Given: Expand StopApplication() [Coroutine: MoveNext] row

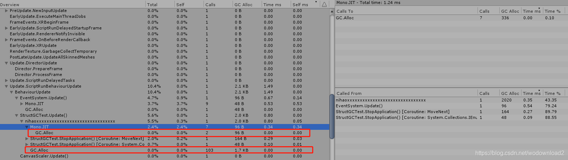Looking at the screenshot, I should [x=27, y=139].
